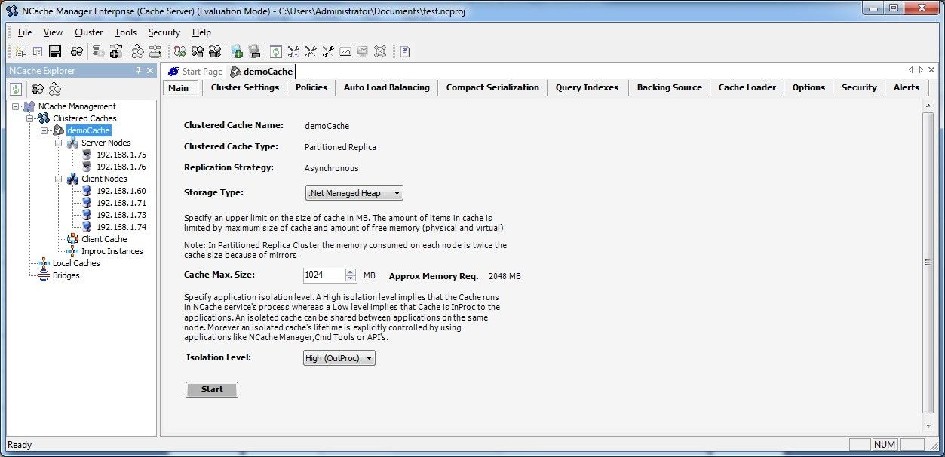Image resolution: width=945 pixels, height=457 pixels.
Task: Open the Tools menu
Action: (126, 32)
